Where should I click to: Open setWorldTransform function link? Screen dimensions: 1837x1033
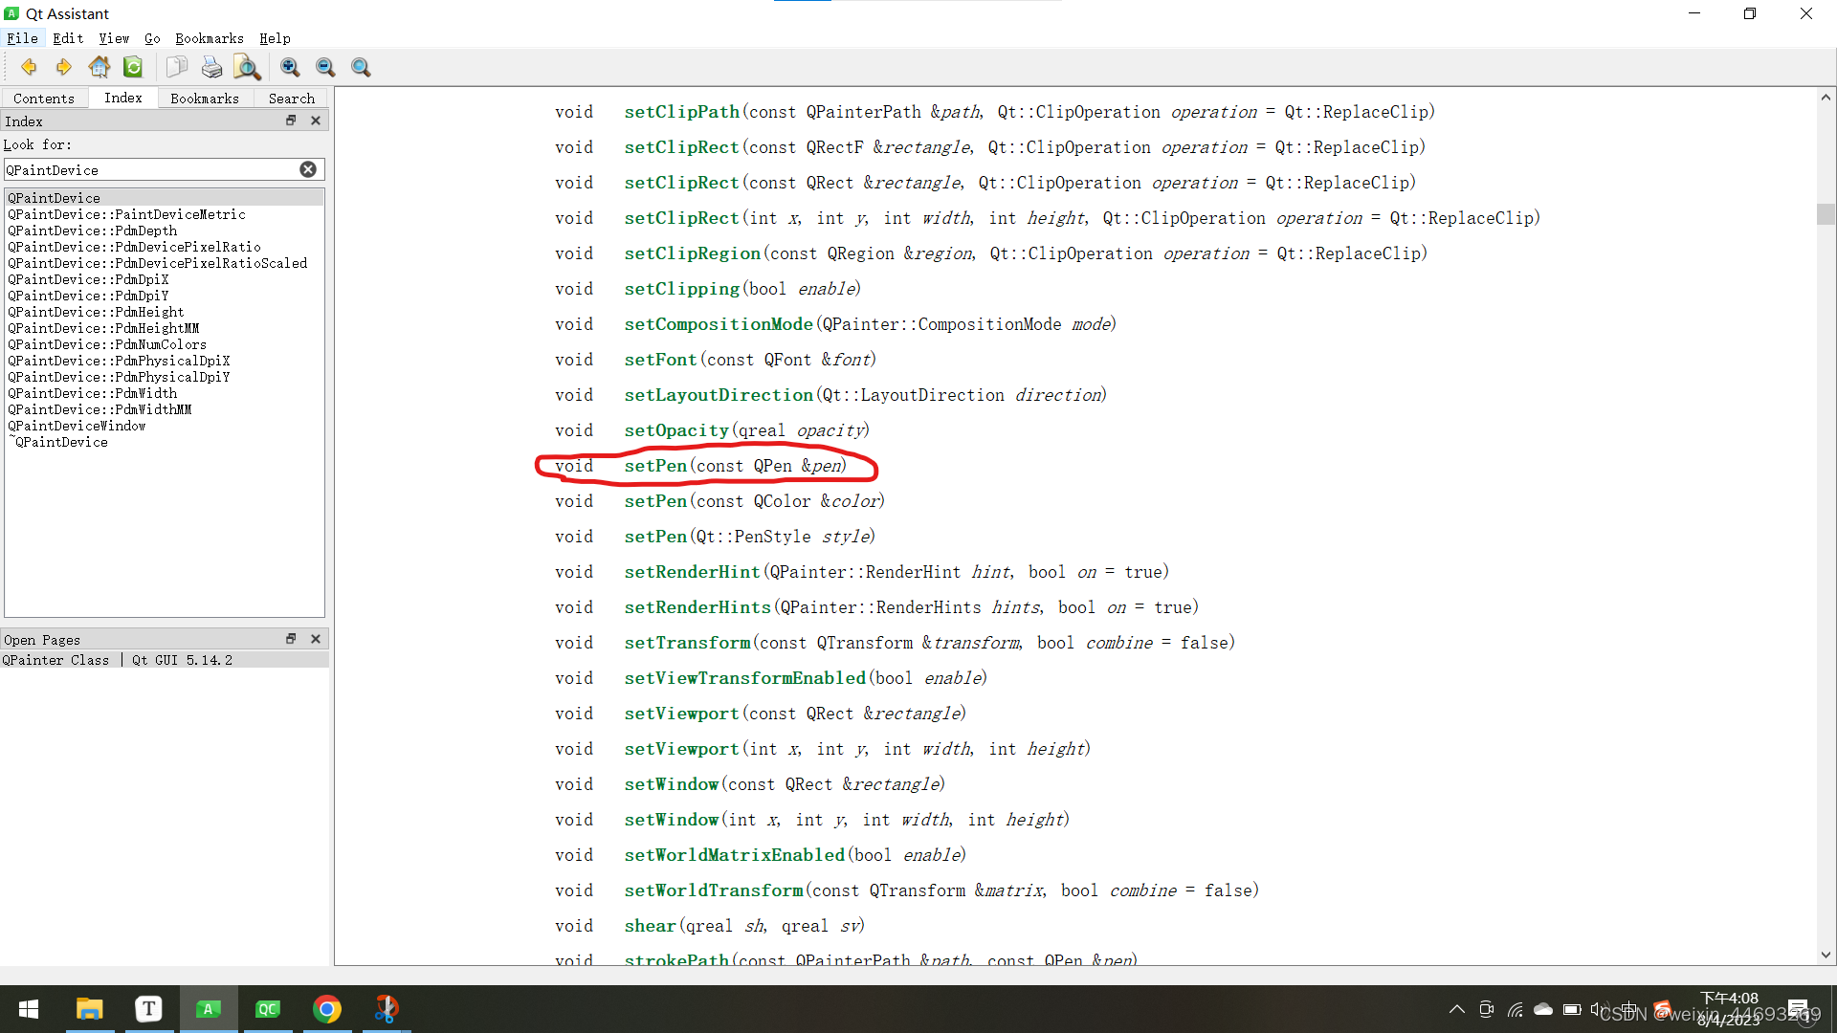click(714, 890)
